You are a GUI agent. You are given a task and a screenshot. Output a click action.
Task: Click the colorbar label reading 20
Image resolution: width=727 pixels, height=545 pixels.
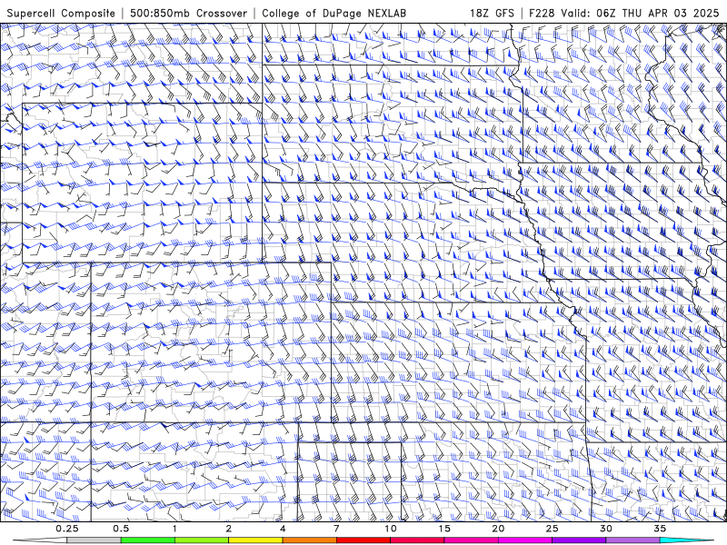coord(498,529)
